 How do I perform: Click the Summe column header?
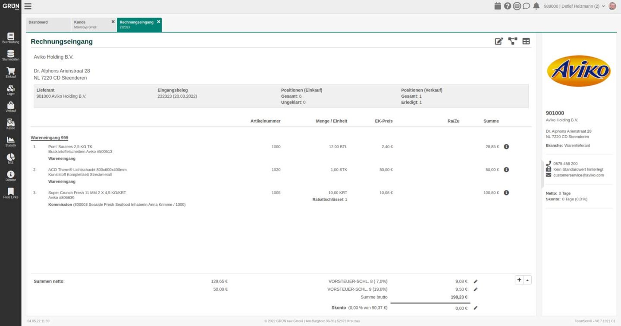click(x=491, y=121)
